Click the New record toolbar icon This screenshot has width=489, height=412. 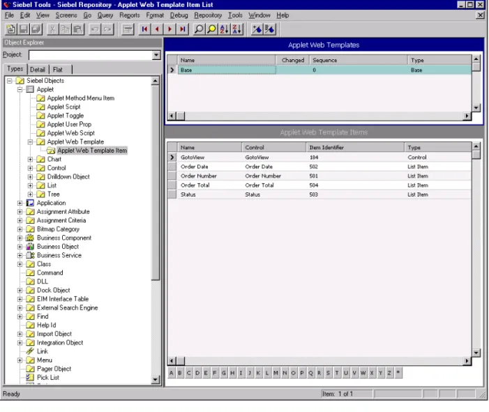click(x=10, y=29)
